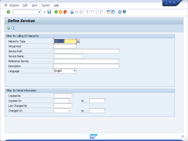Click the green Back icon
The image size is (188, 141).
[56, 12]
